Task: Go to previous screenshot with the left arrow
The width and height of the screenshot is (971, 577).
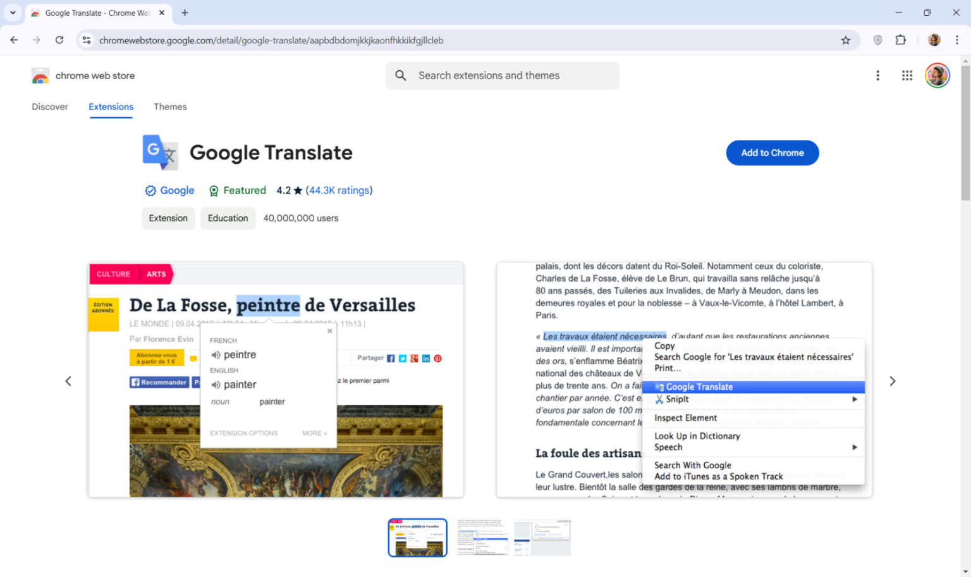Action: point(68,381)
